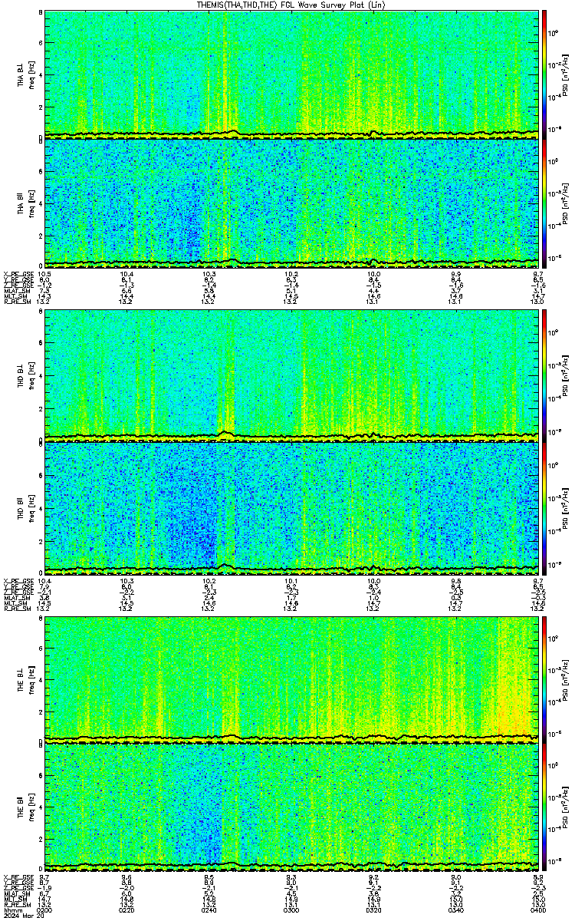Viewport: 575px width, 921px height.
Task: Click MLAT_SM row label under THE panels
Action: coord(15,893)
